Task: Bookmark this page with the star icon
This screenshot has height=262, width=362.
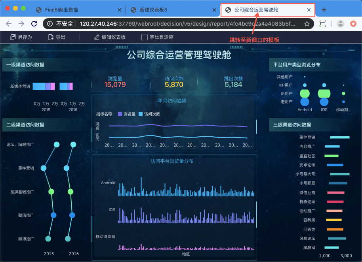Action: [x=307, y=24]
